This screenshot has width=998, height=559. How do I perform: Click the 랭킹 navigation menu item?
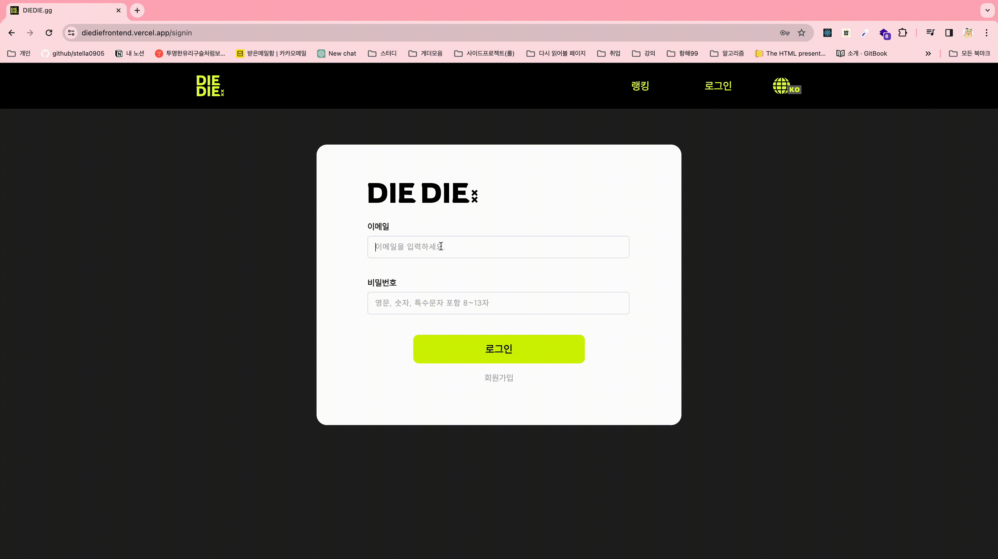click(640, 85)
